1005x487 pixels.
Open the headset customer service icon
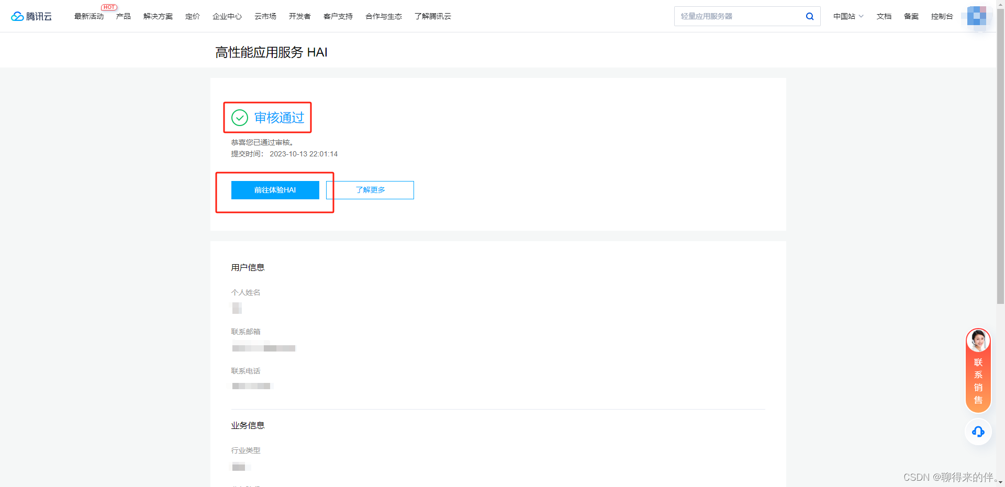pyautogui.click(x=978, y=432)
